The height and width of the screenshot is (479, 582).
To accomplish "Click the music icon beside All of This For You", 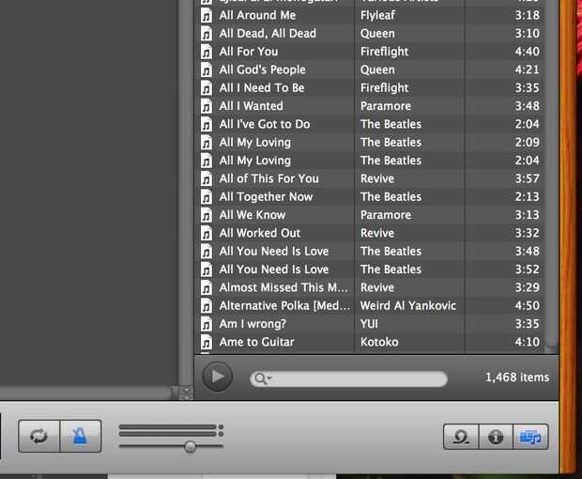I will [x=207, y=179].
